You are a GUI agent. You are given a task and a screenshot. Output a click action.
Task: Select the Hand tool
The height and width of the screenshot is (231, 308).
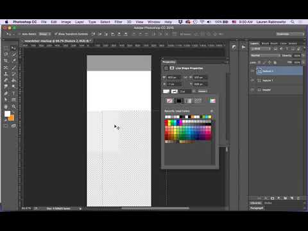tap(6, 107)
